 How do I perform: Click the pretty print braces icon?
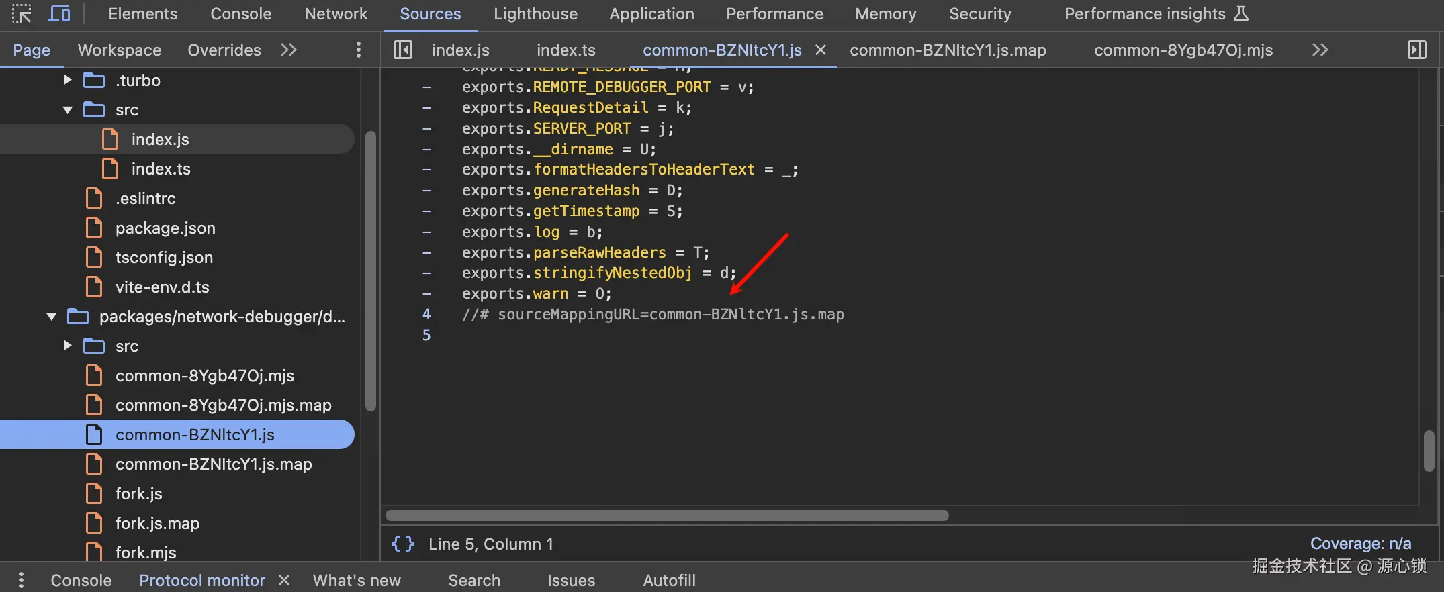(403, 544)
